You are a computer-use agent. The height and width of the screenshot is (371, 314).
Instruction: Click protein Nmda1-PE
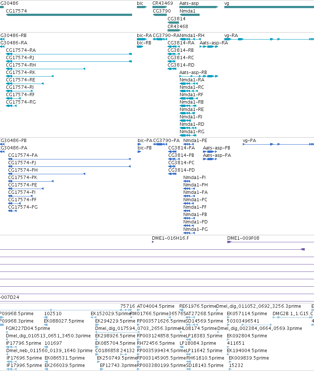[195, 141]
